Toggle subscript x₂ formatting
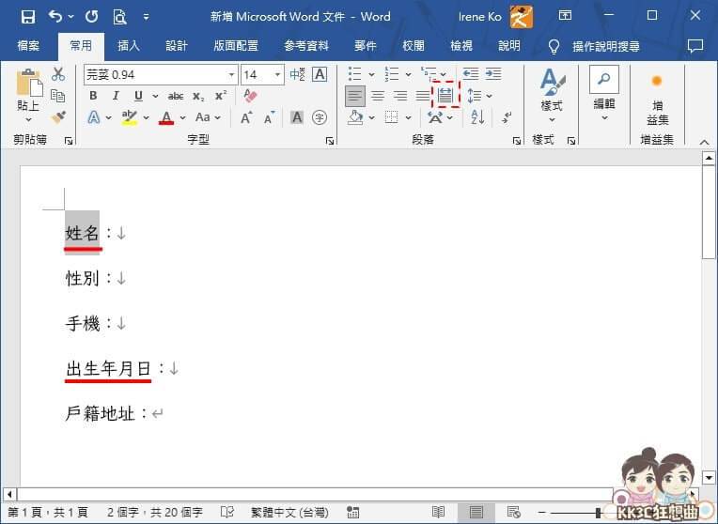718x524 pixels. pyautogui.click(x=198, y=96)
